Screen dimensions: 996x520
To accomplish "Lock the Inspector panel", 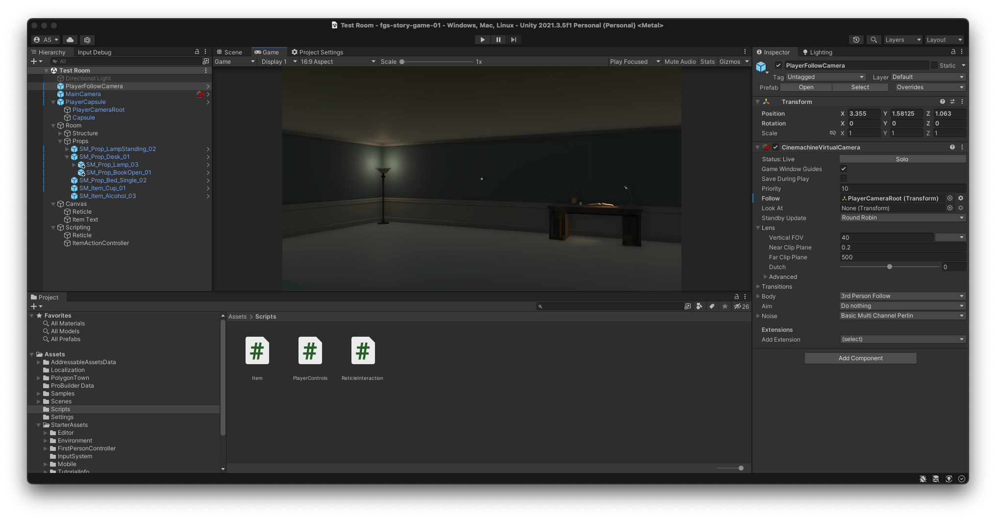I will (953, 51).
